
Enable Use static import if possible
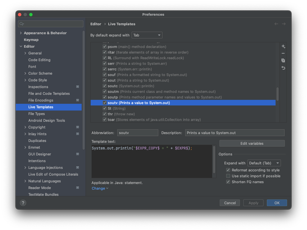[x=228, y=176]
